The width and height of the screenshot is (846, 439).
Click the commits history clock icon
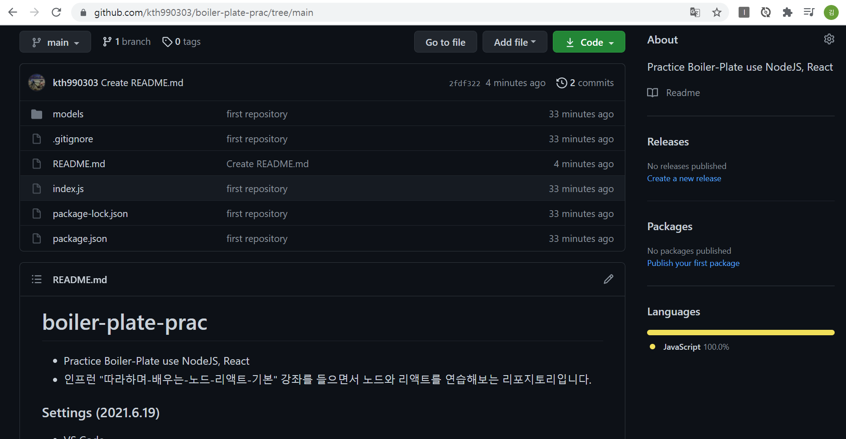tap(561, 83)
